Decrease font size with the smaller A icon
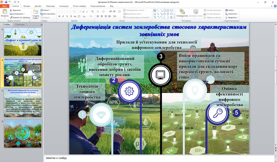Screen dimensions: 277x162 point(87,11)
